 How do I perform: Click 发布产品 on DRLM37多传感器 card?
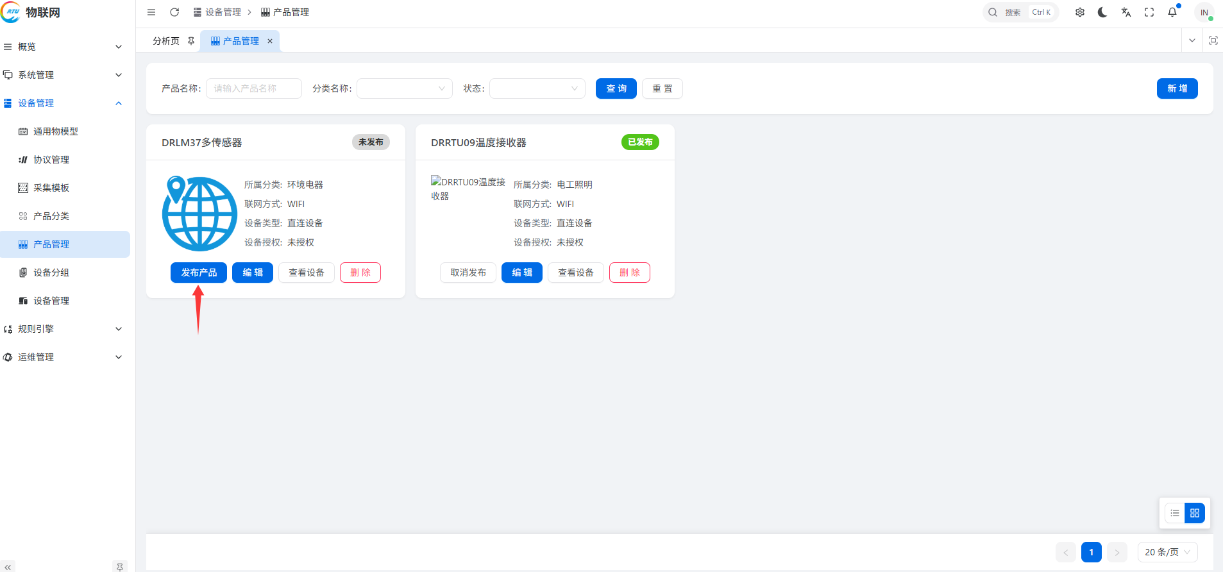pyautogui.click(x=199, y=273)
